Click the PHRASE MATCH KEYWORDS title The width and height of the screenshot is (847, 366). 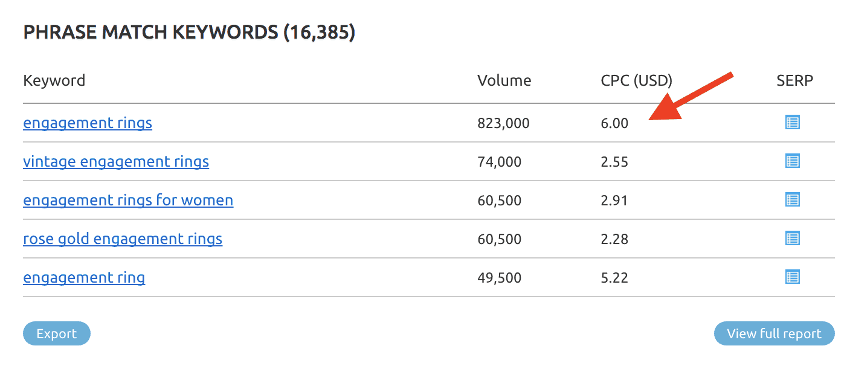(188, 31)
